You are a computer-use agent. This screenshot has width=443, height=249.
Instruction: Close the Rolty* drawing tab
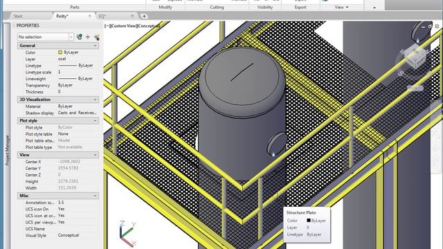point(89,16)
